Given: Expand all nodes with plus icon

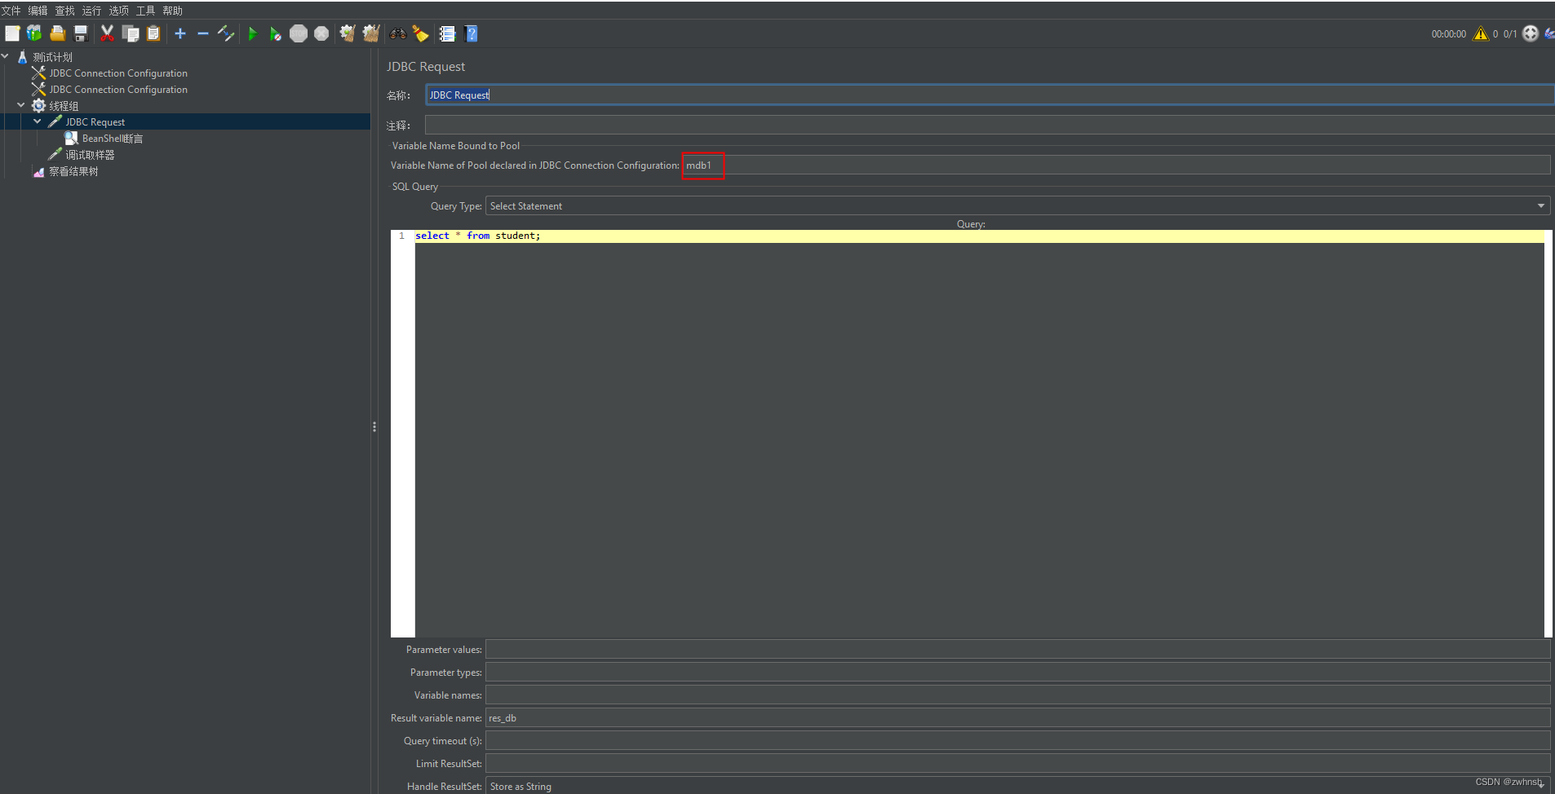Looking at the screenshot, I should (180, 33).
